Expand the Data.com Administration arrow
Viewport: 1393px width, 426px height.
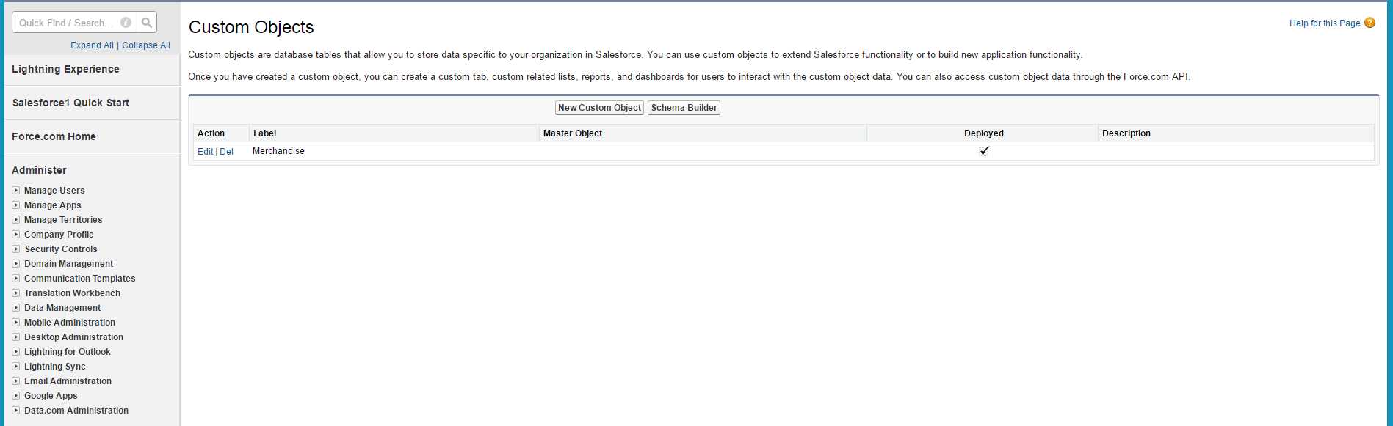pos(16,411)
